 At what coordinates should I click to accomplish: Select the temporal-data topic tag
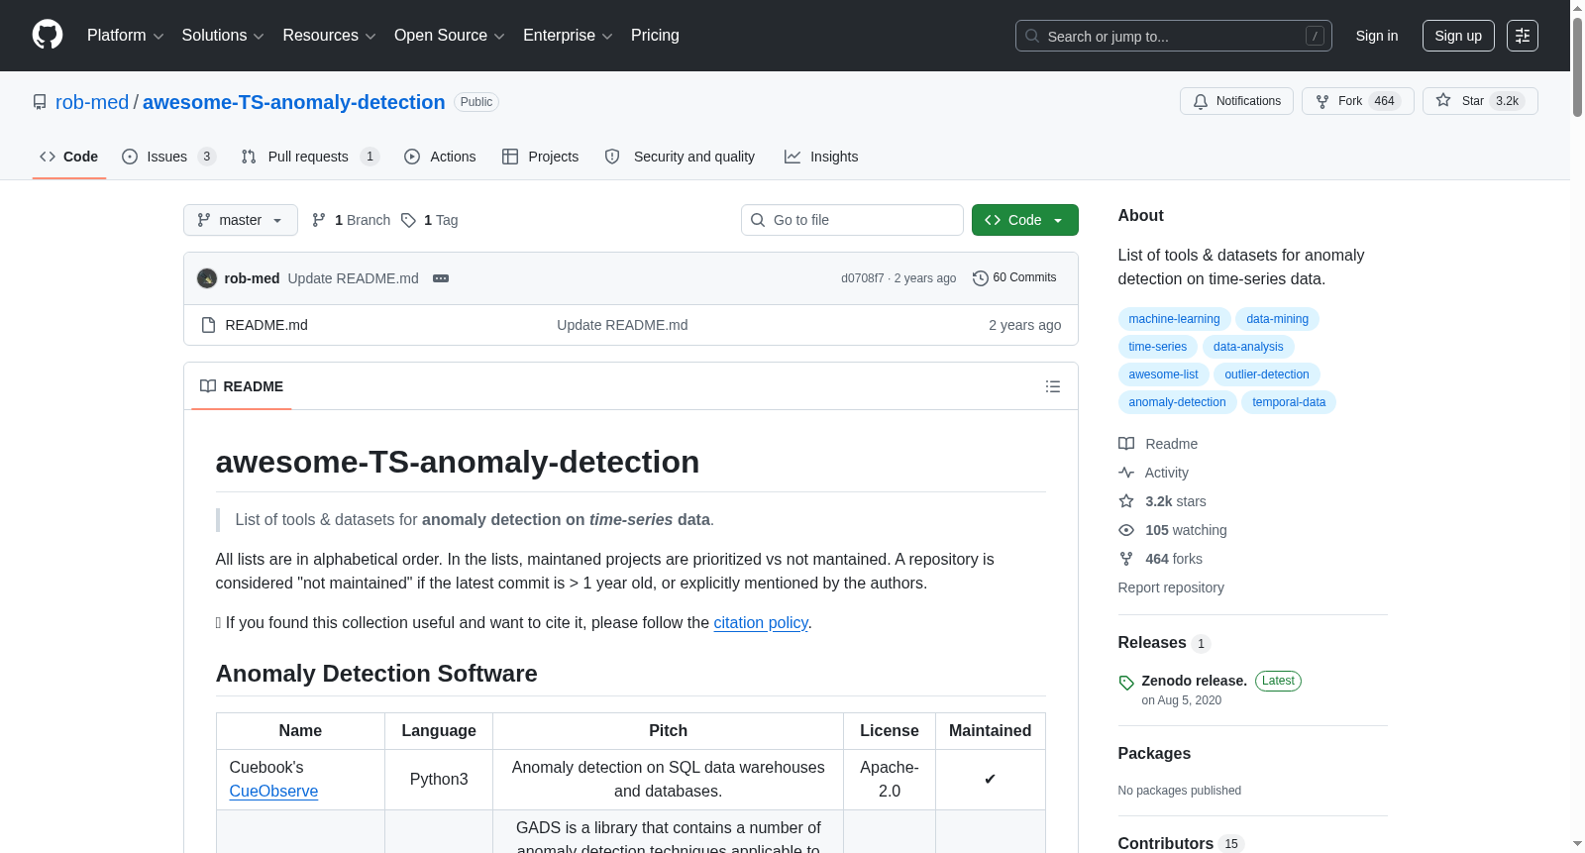[x=1289, y=402]
